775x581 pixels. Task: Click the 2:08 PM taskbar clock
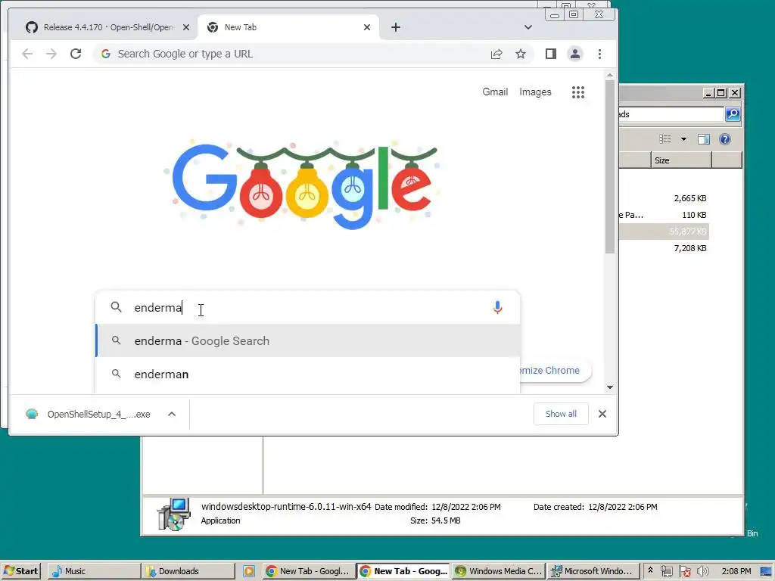click(736, 571)
